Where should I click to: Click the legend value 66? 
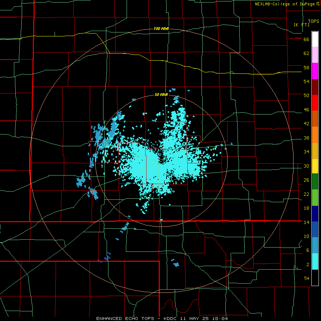tap(306, 39)
